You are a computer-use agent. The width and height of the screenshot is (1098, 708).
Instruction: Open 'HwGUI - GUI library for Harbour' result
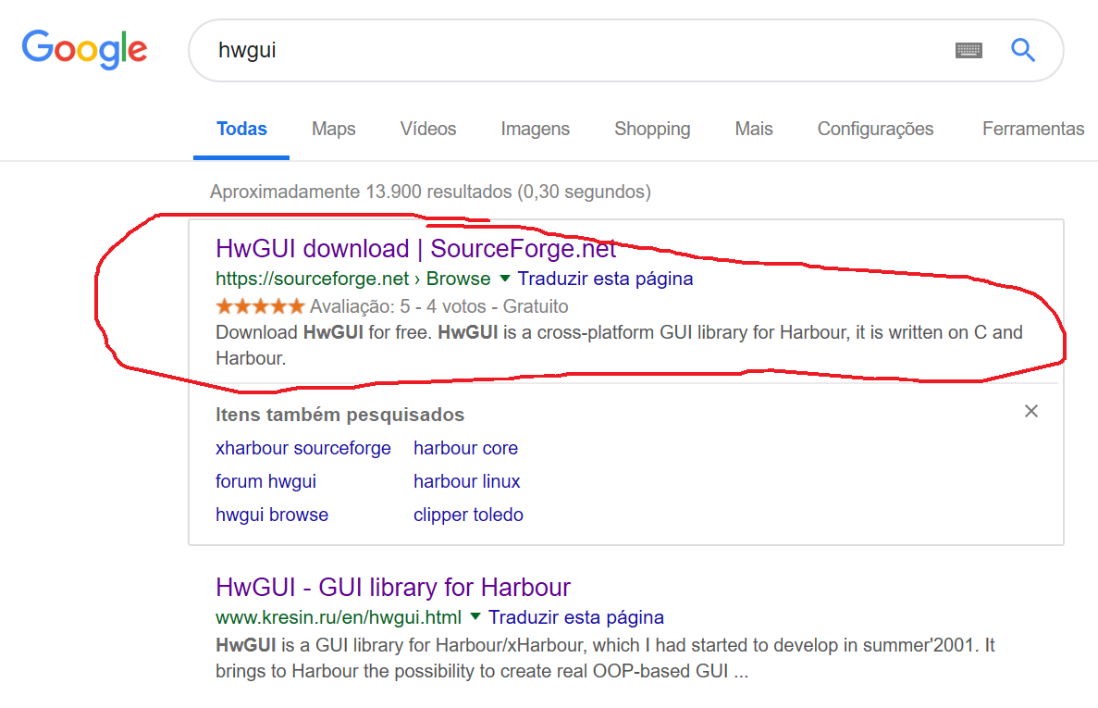(393, 588)
